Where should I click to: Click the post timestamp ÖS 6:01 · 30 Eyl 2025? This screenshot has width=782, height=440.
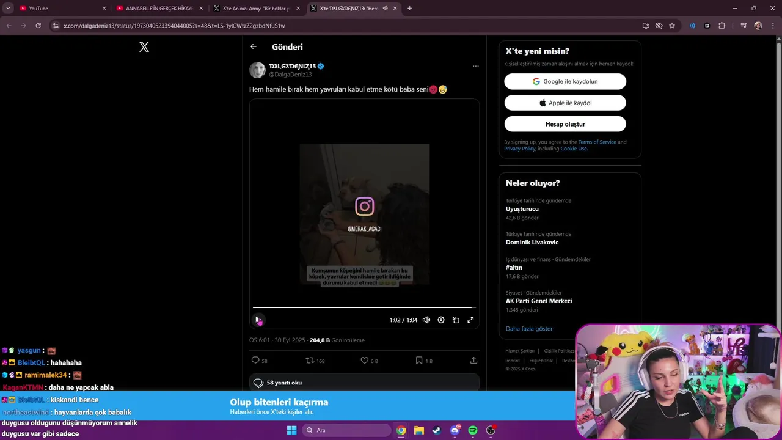pyautogui.click(x=277, y=340)
